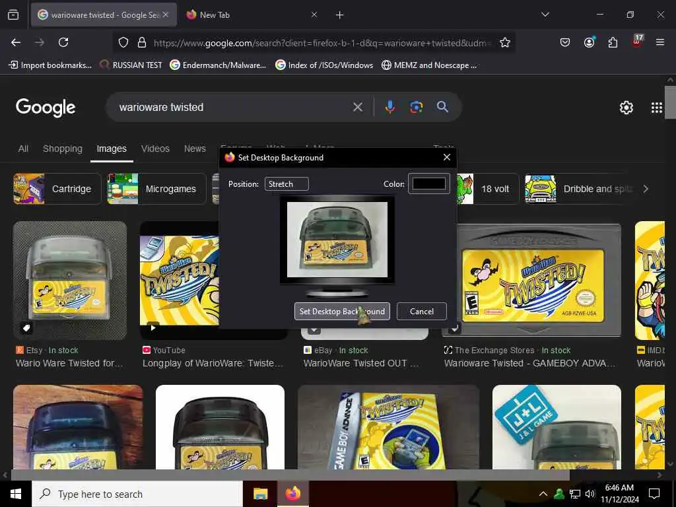The image size is (676, 507).
Task: Open the Position dropdown set to Stretch
Action: tap(287, 184)
